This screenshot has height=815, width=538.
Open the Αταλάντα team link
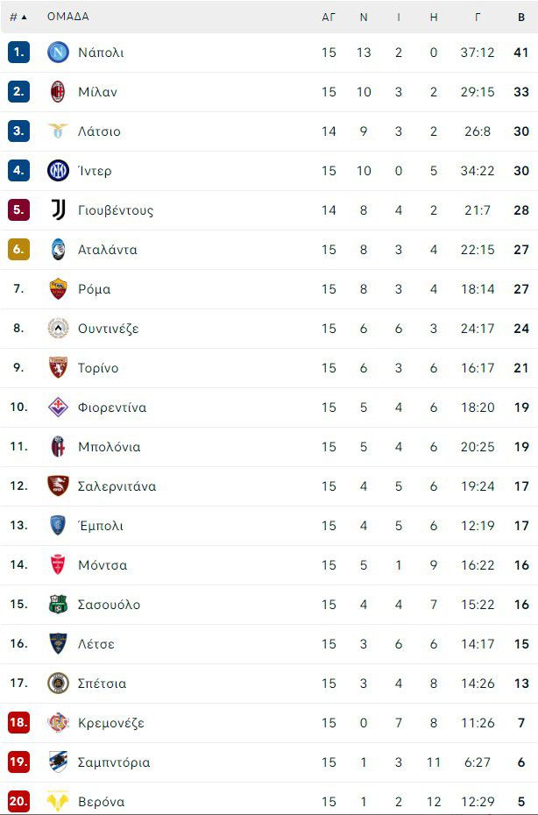pyautogui.click(x=107, y=250)
